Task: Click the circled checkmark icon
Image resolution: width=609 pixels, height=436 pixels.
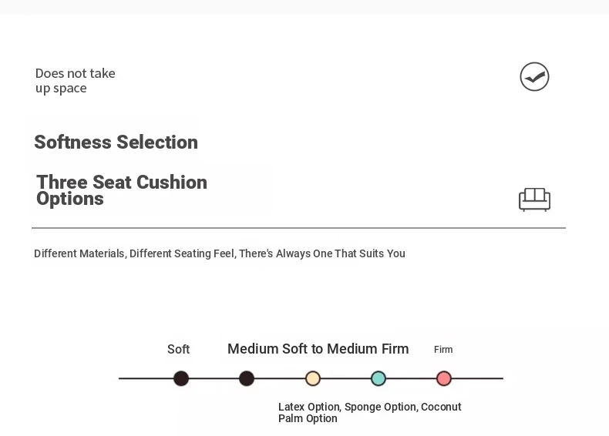Action: [x=534, y=77]
